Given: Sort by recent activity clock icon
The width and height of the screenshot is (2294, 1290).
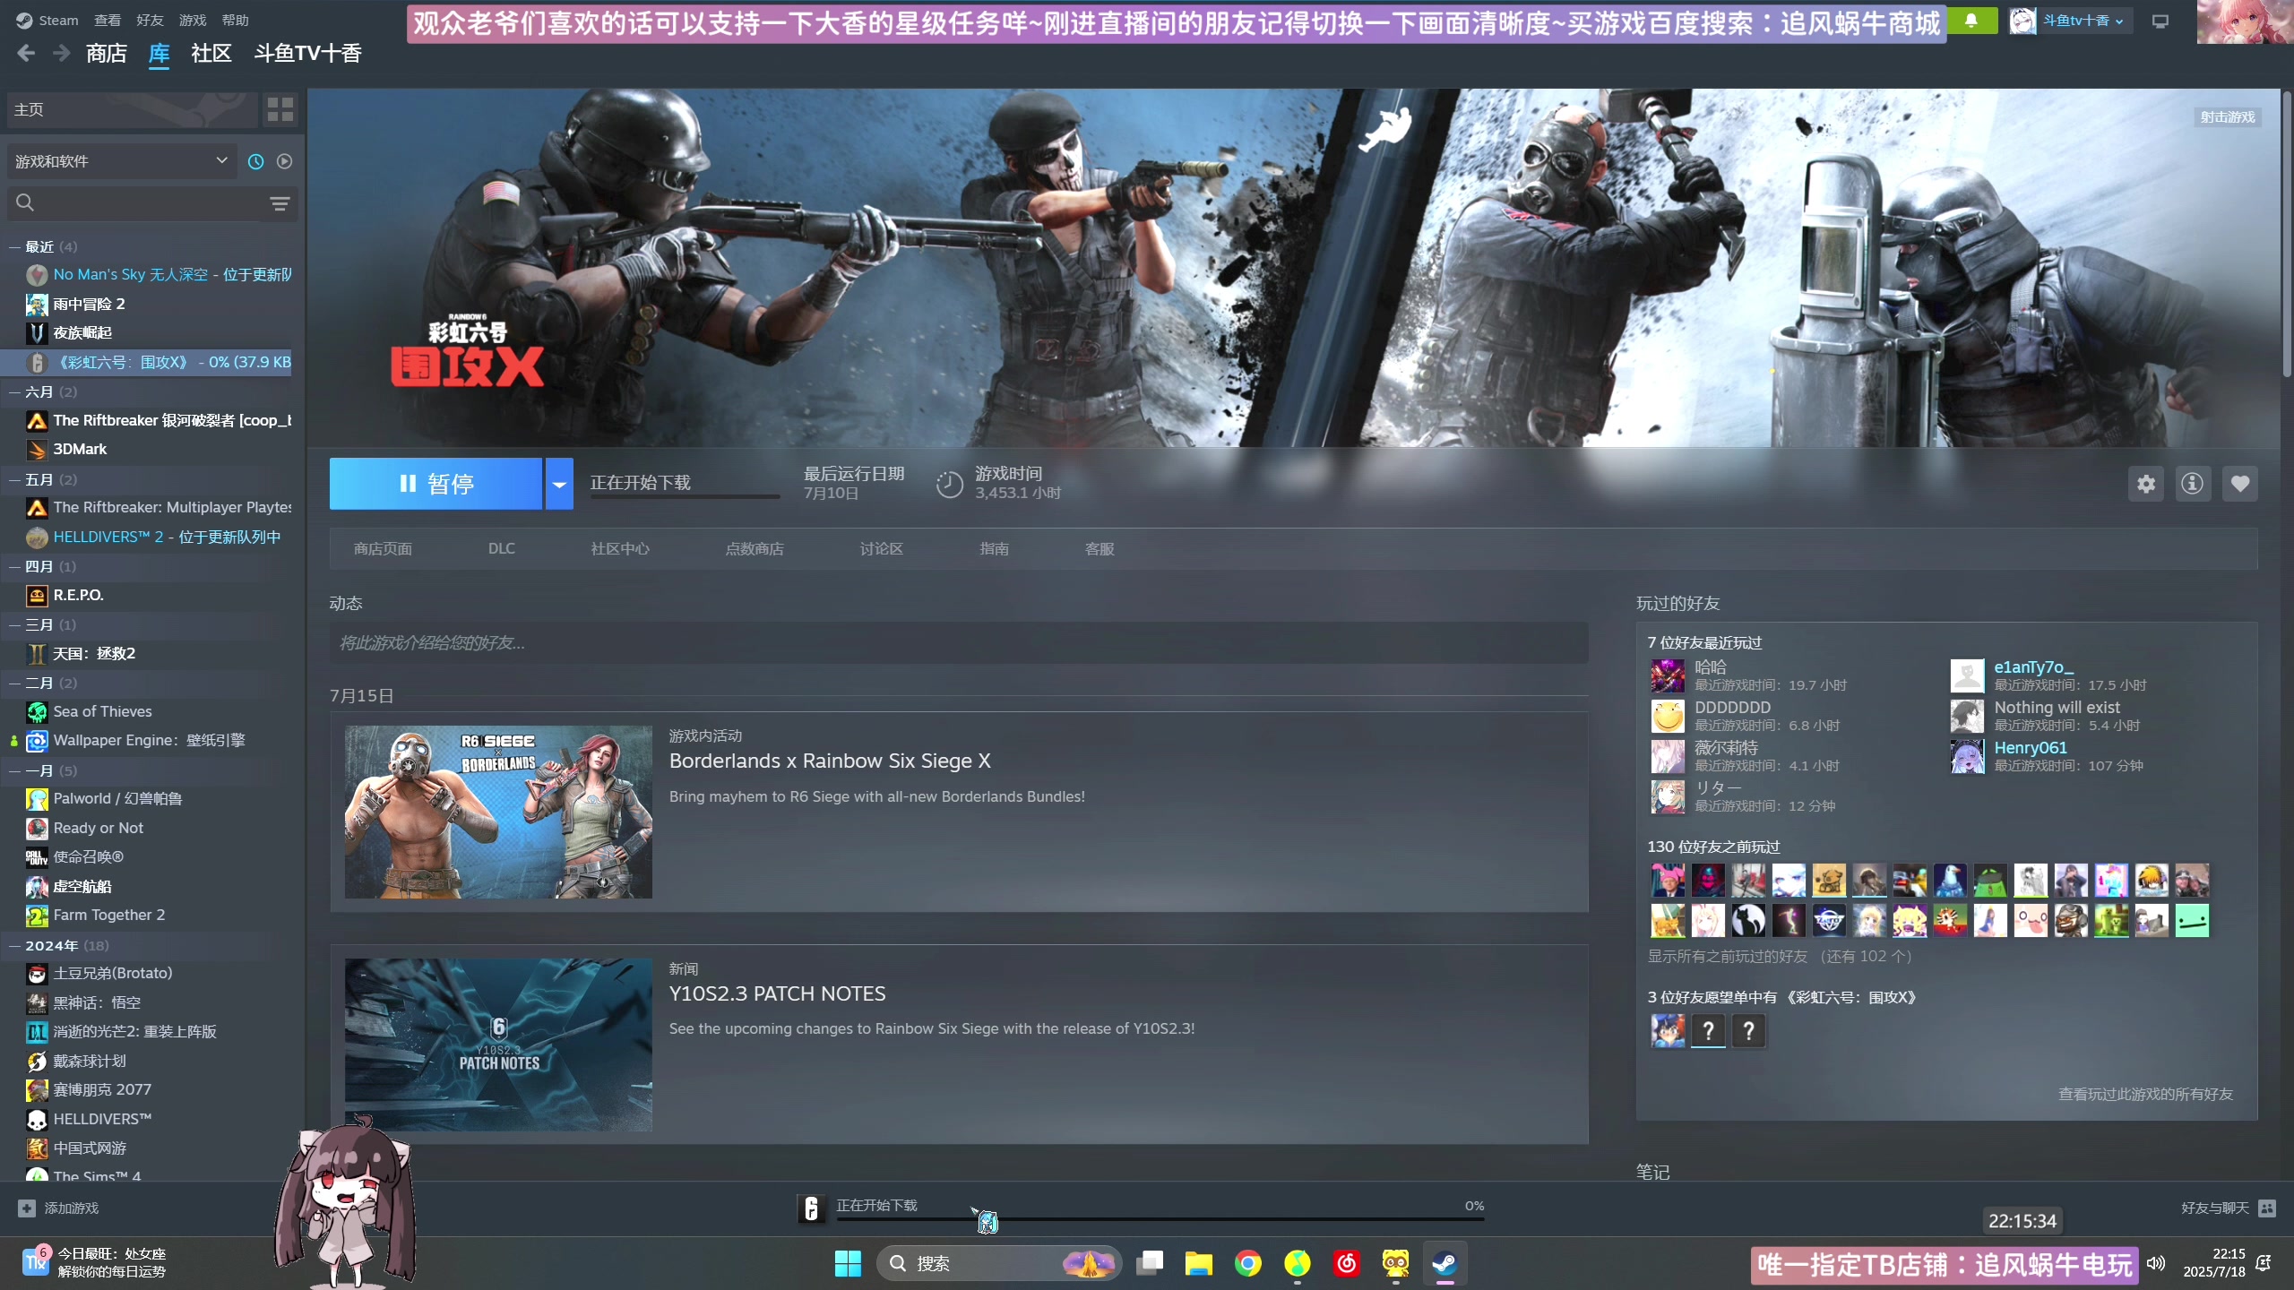Looking at the screenshot, I should 255,161.
